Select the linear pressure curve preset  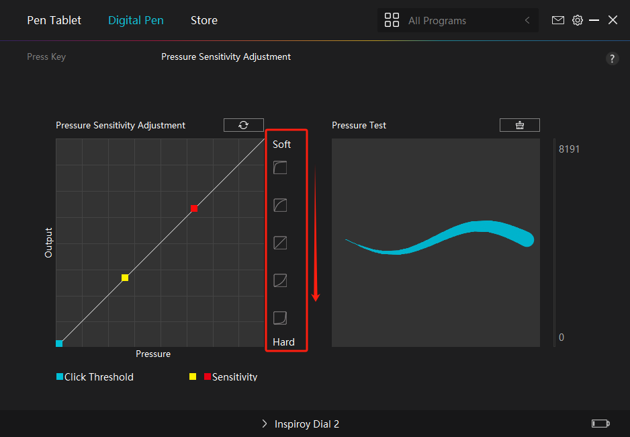[280, 243]
